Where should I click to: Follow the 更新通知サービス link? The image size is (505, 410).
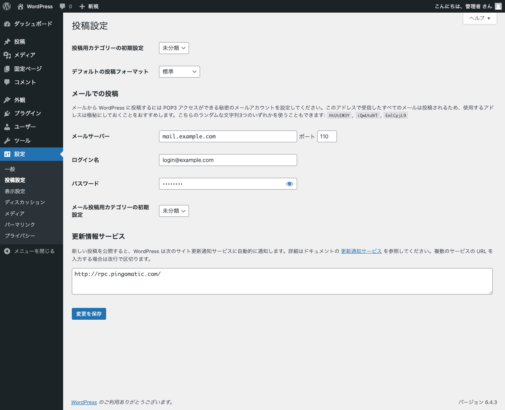pyautogui.click(x=361, y=251)
